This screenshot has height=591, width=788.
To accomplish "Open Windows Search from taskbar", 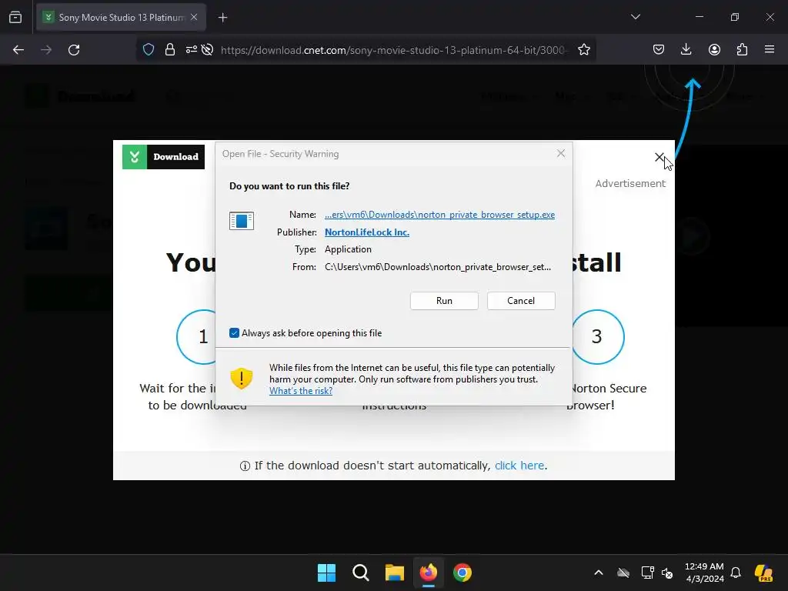I will tap(361, 573).
